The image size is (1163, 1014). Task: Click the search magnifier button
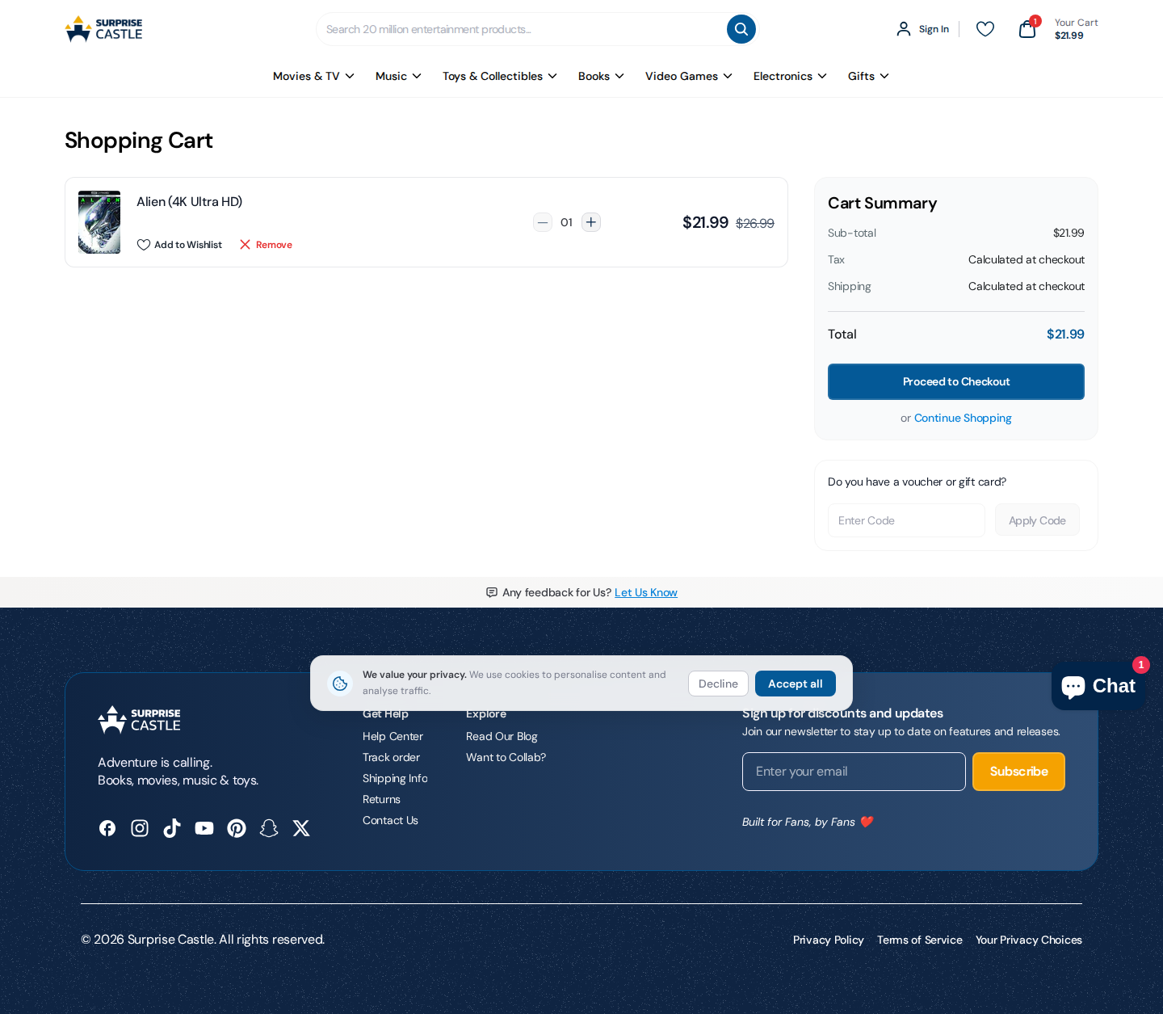(x=741, y=29)
